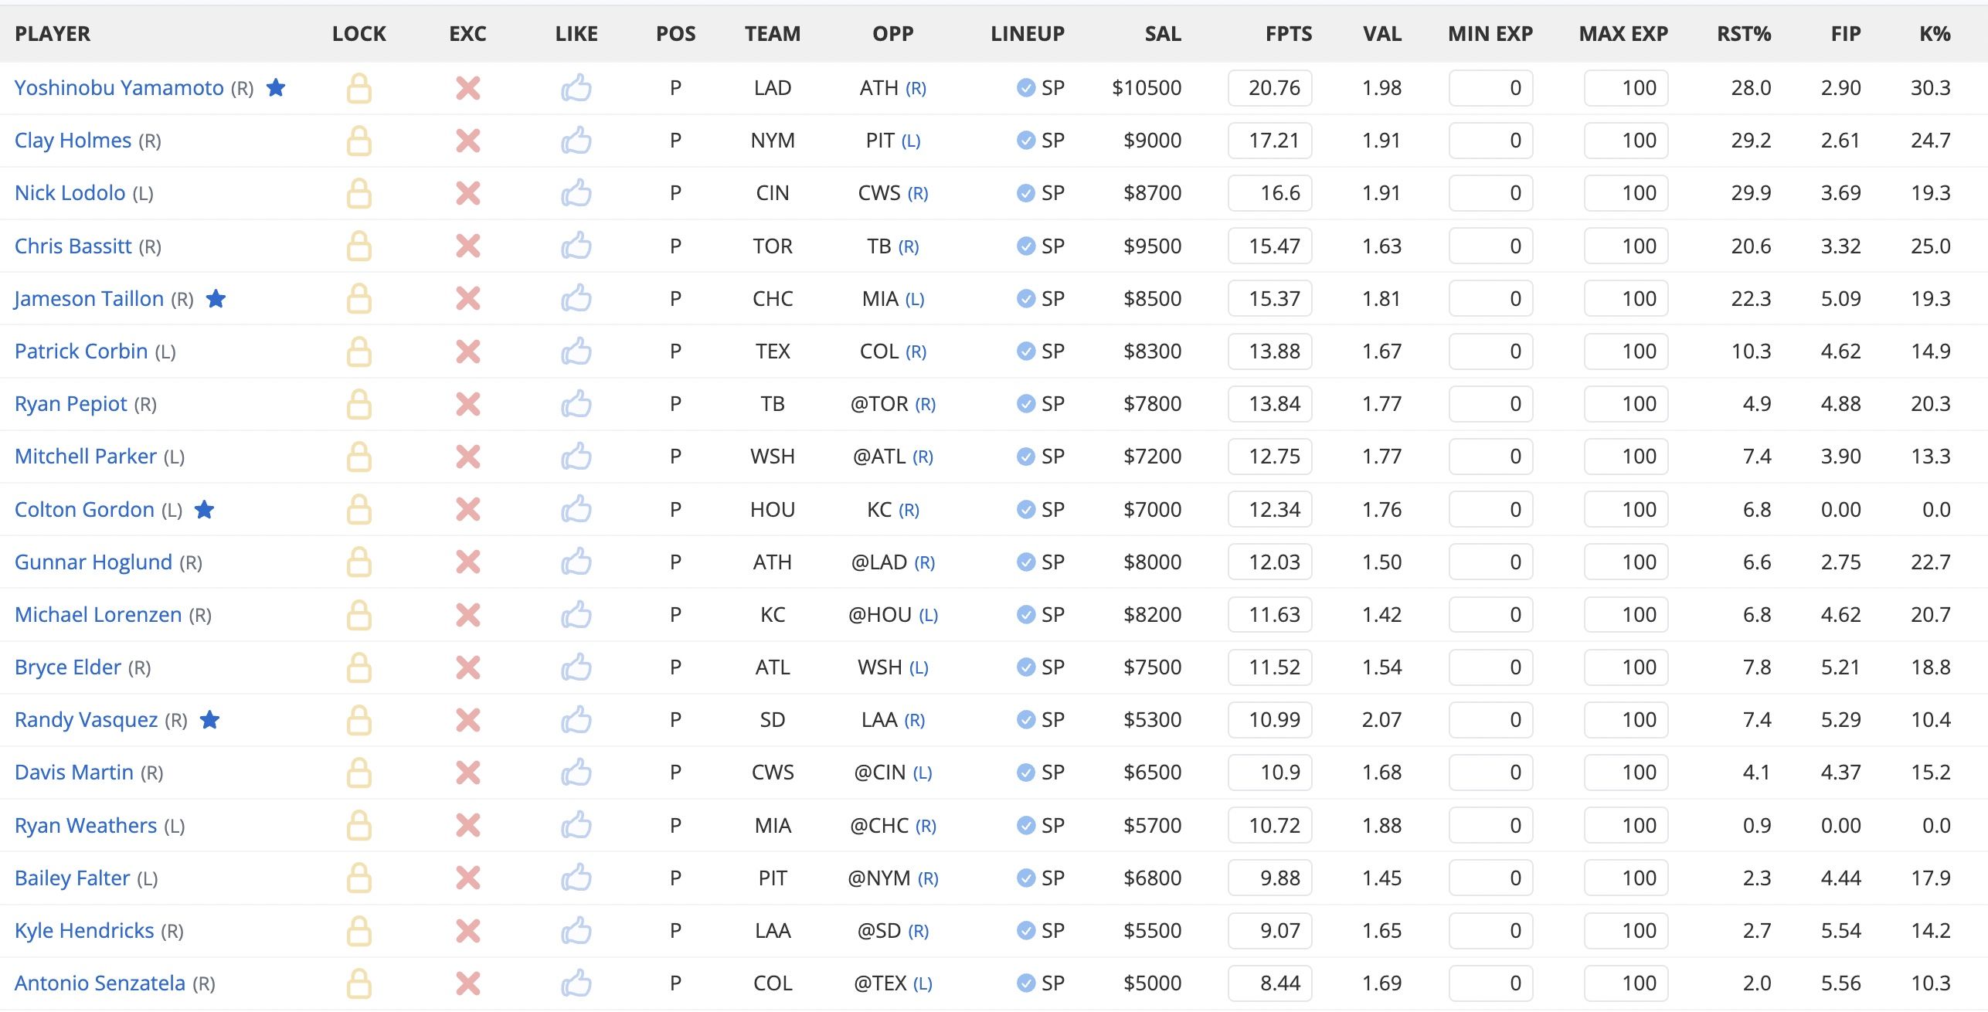The width and height of the screenshot is (1988, 1012).
Task: Sort by RST% column header
Action: pos(1744,34)
